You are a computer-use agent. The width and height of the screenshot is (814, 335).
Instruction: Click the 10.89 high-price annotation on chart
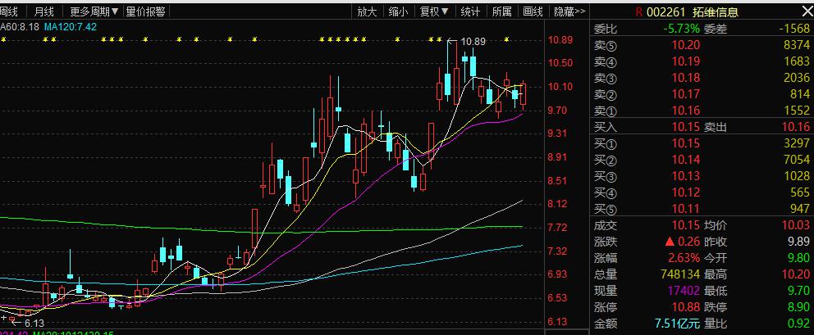click(x=473, y=42)
